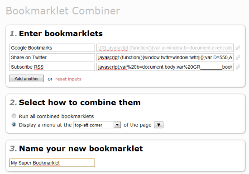Click reorder arrows beside Subscribe RSS row
This screenshot has width=249, height=174.
coord(238,67)
